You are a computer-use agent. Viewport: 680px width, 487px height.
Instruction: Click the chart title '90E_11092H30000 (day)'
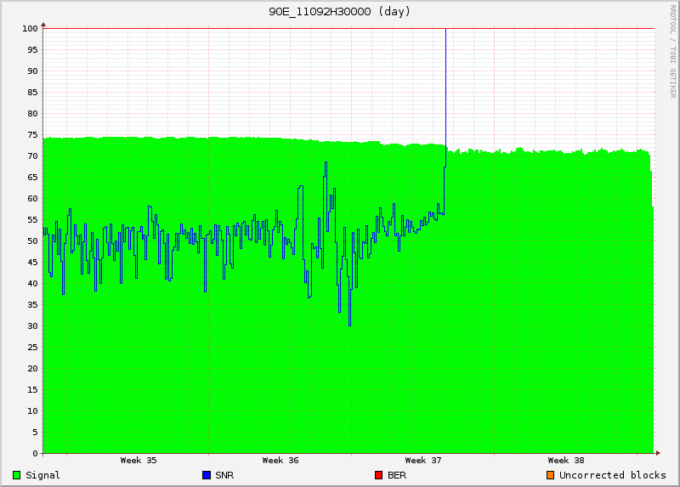tap(339, 12)
